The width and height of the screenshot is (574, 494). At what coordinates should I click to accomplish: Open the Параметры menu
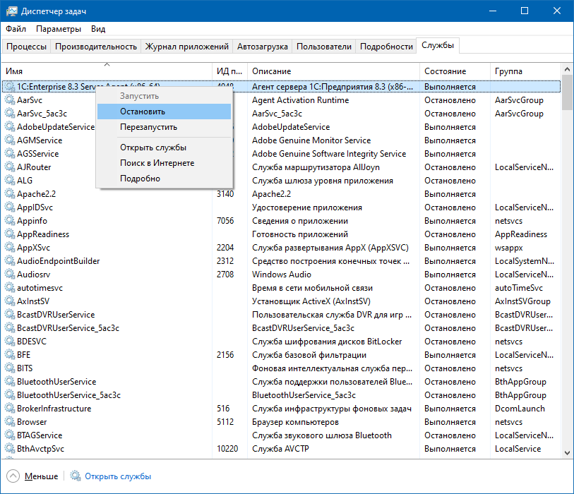pos(59,29)
